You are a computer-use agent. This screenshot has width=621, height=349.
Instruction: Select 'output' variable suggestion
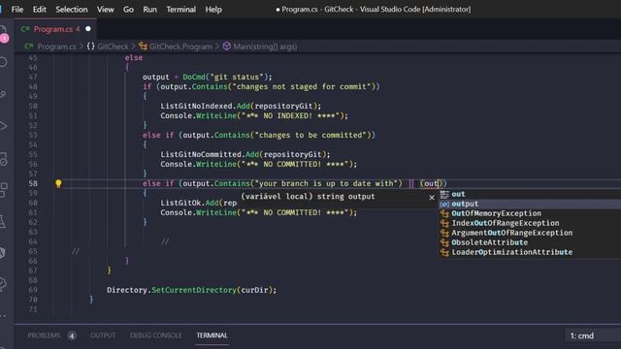(530, 204)
